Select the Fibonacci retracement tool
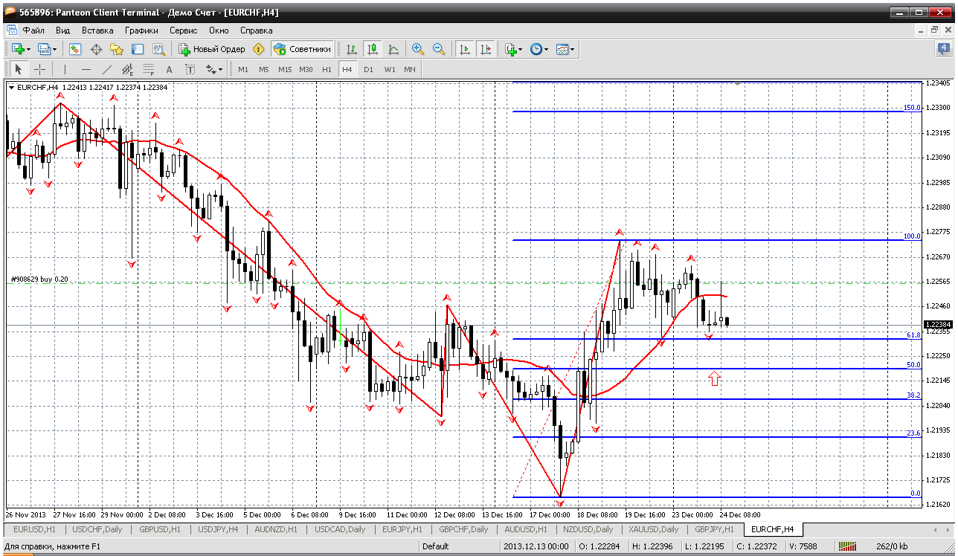 (x=148, y=69)
